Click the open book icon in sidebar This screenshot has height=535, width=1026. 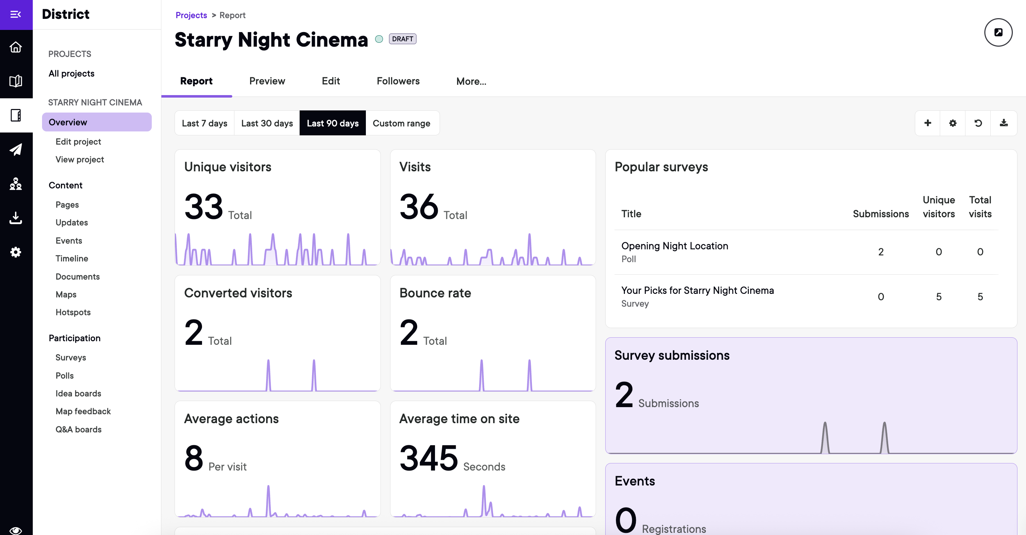[x=16, y=81]
